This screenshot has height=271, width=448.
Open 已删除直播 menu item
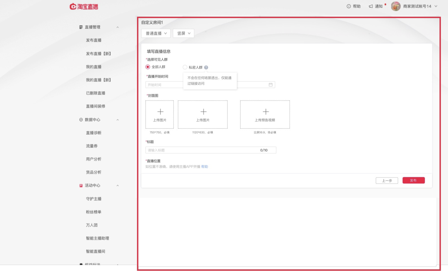pos(96,93)
